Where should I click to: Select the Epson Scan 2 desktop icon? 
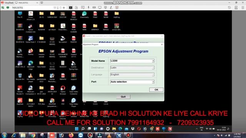pyautogui.click(x=31, y=39)
